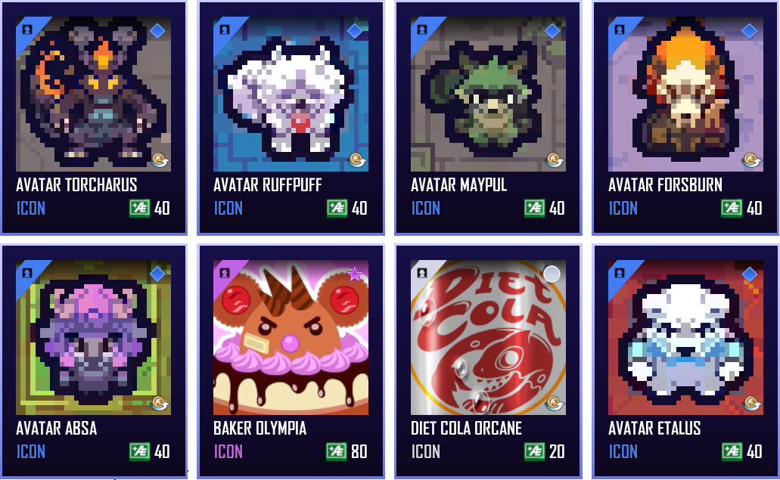Choose the Avatar Forsburn icon artwork

685,94
